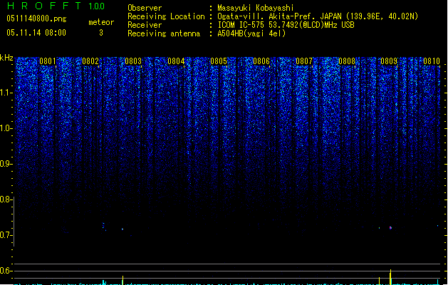Click the 0806 time marker
Screen dimensions: 448x285
pos(261,61)
